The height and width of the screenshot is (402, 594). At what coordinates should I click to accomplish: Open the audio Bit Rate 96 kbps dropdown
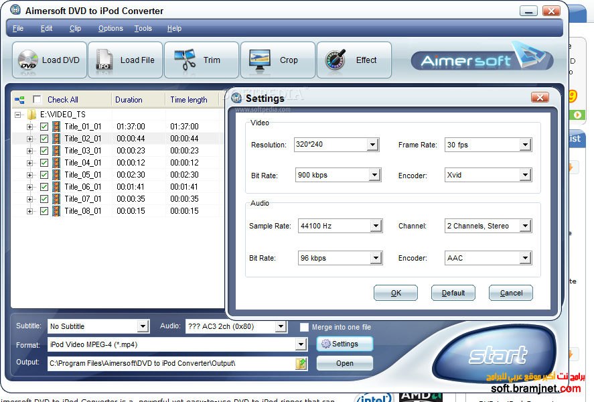(376, 259)
